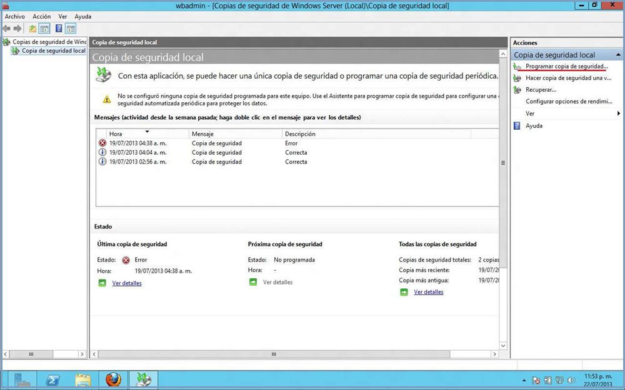The width and height of the screenshot is (625, 390).
Task: Click the green arrow under Última copia de seguridad
Action: point(102,283)
